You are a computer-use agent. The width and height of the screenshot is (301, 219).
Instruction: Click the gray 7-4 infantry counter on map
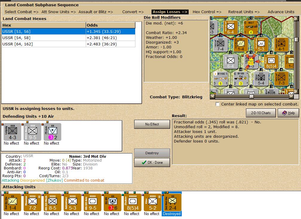[221, 45]
